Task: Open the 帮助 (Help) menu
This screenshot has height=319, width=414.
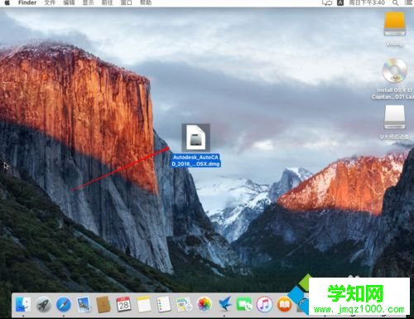Action: click(146, 2)
